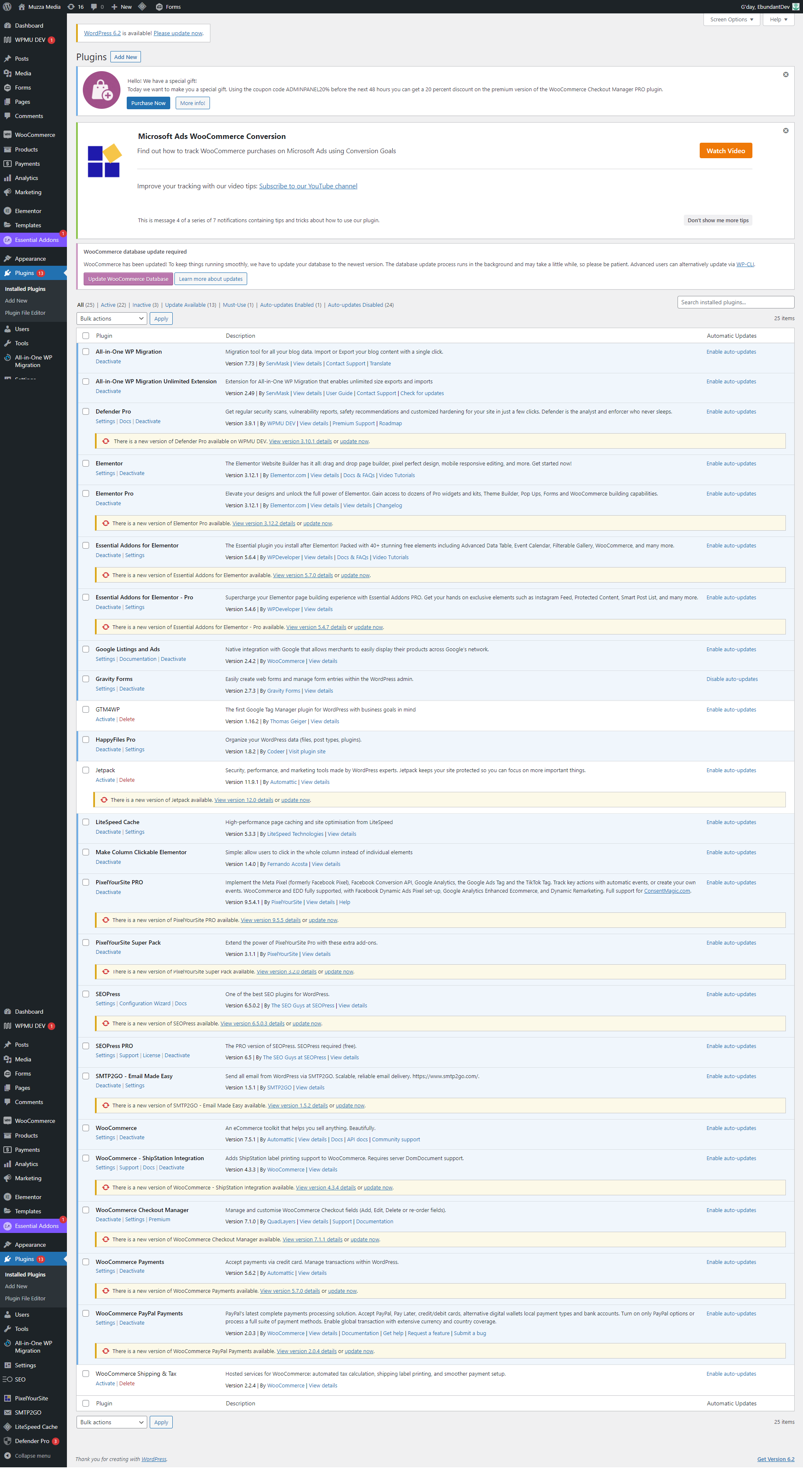Expand the Screen Options panel

pyautogui.click(x=731, y=19)
